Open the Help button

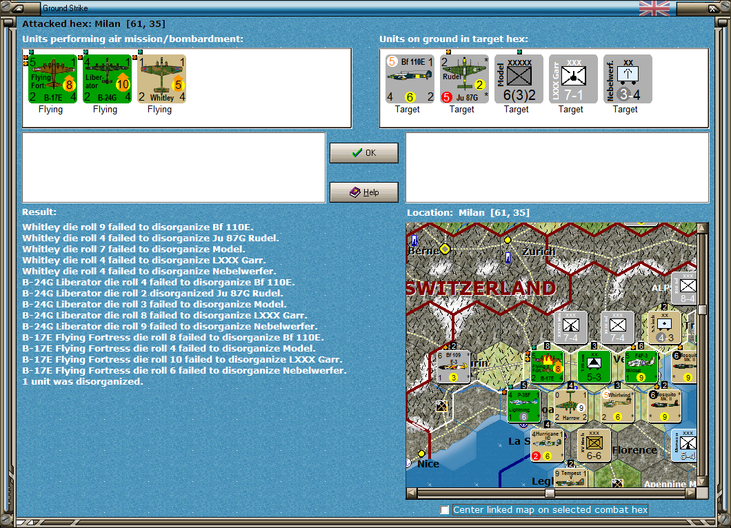click(x=364, y=192)
